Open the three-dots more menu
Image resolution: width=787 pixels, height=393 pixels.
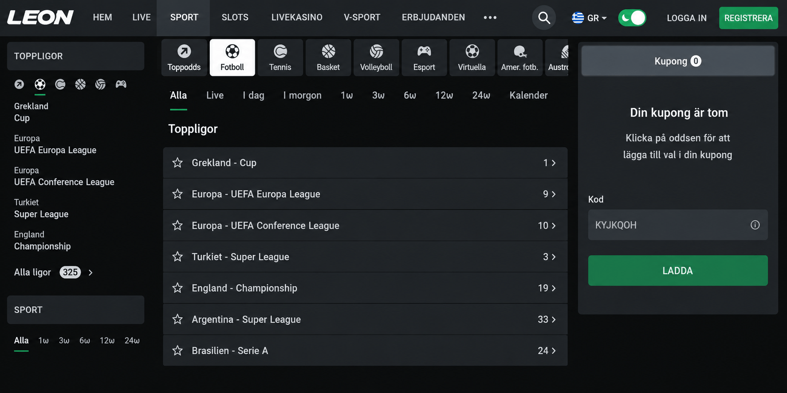(x=490, y=18)
